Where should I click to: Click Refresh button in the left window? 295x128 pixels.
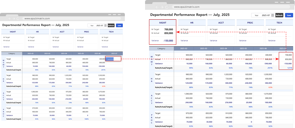click(111, 26)
